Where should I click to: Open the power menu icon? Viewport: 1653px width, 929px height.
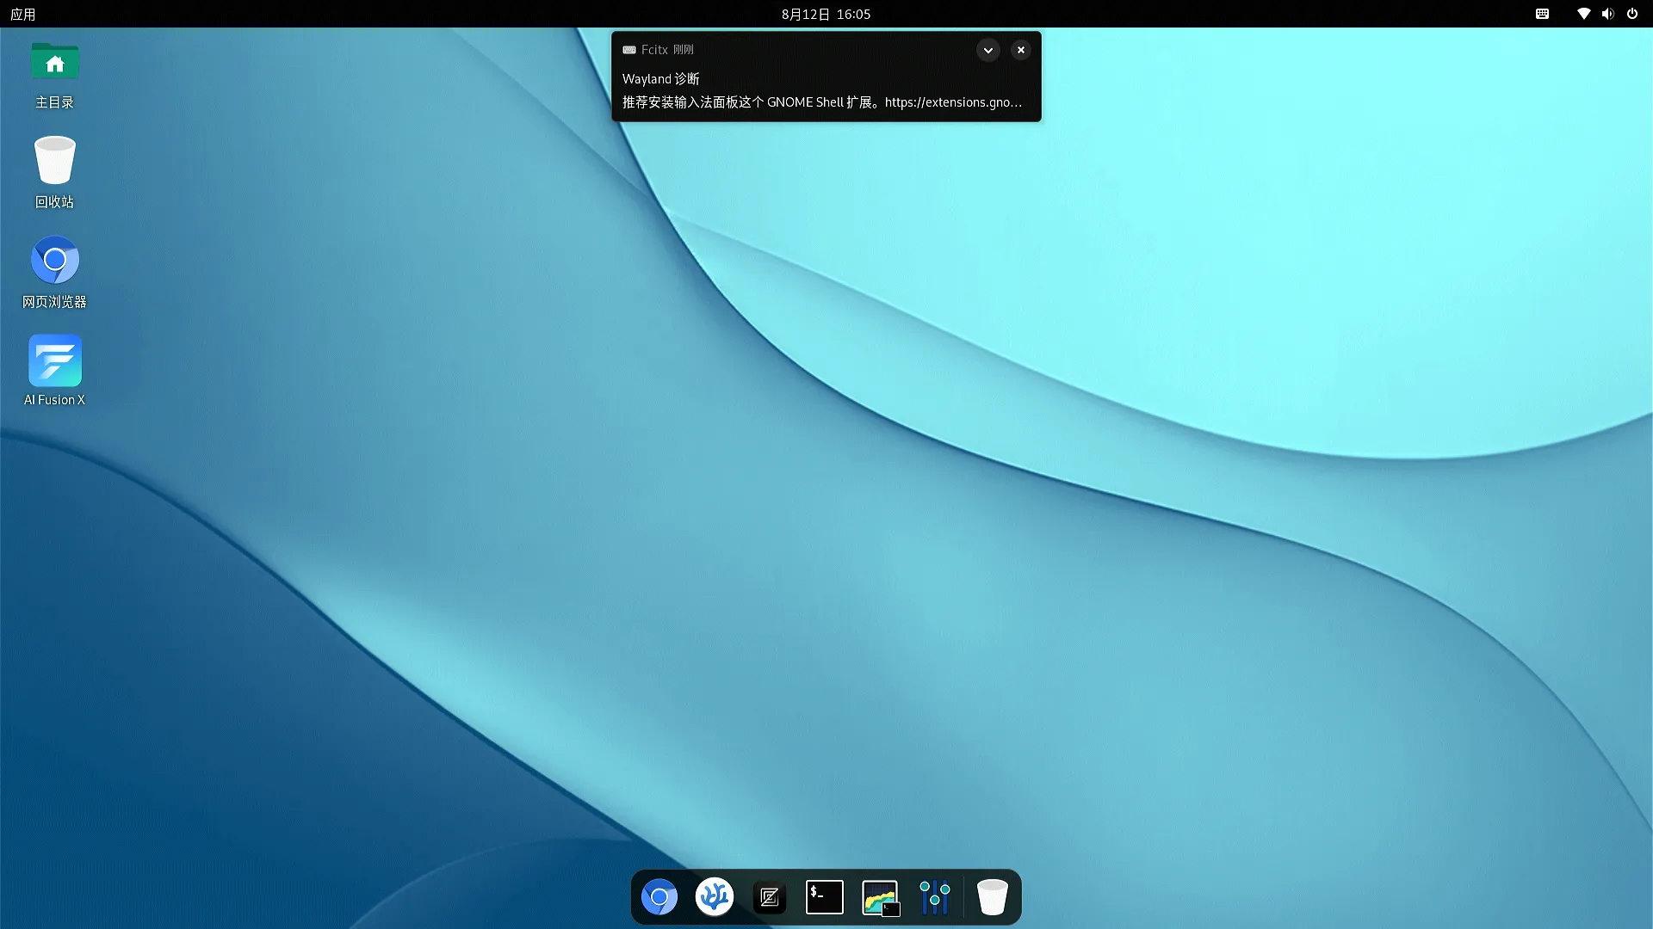1632,14
